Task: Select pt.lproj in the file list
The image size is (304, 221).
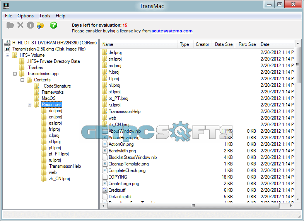Action: pyautogui.click(x=114, y=92)
